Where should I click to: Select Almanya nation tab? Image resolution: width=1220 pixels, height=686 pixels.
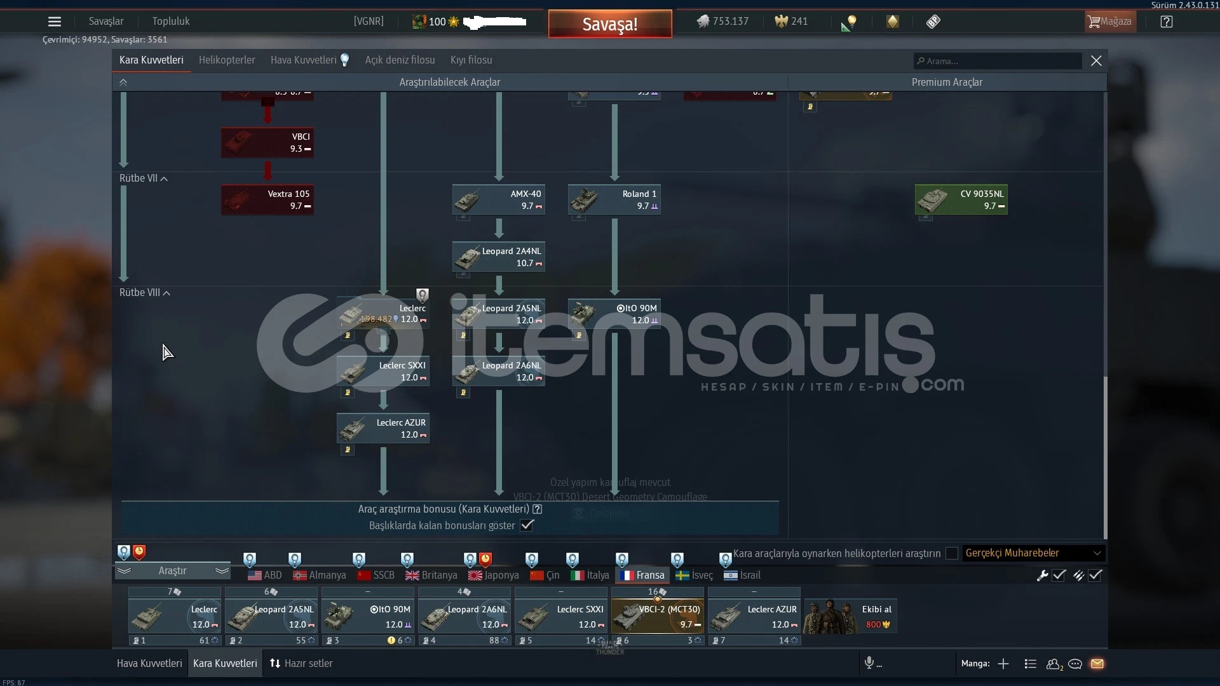click(320, 575)
